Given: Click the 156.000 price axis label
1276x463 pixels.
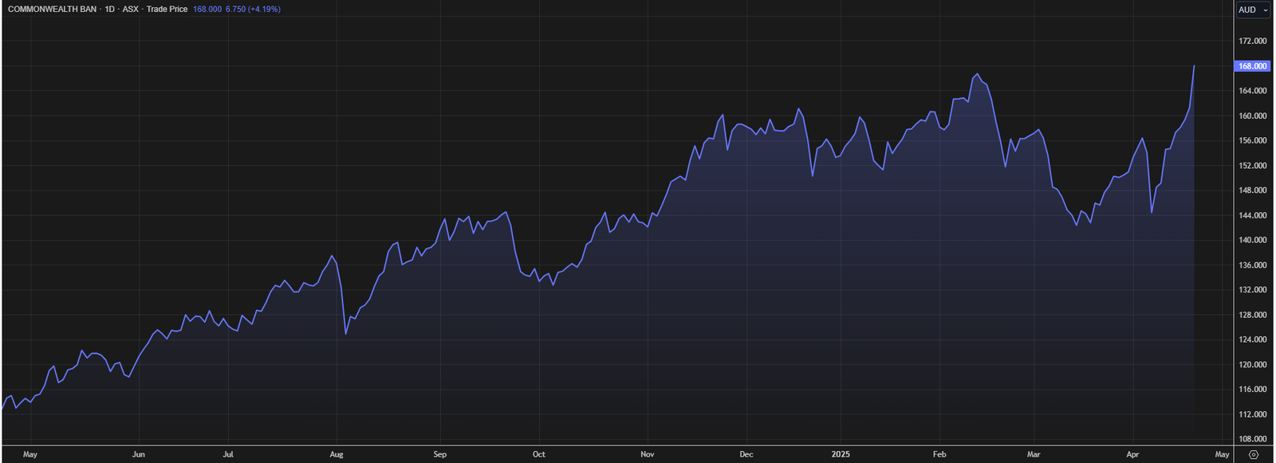Looking at the screenshot, I should 1252,140.
